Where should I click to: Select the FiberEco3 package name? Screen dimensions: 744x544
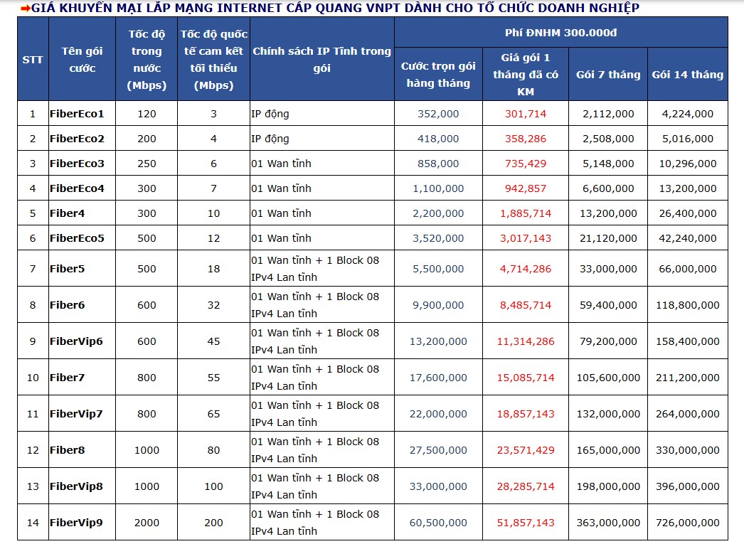[77, 164]
